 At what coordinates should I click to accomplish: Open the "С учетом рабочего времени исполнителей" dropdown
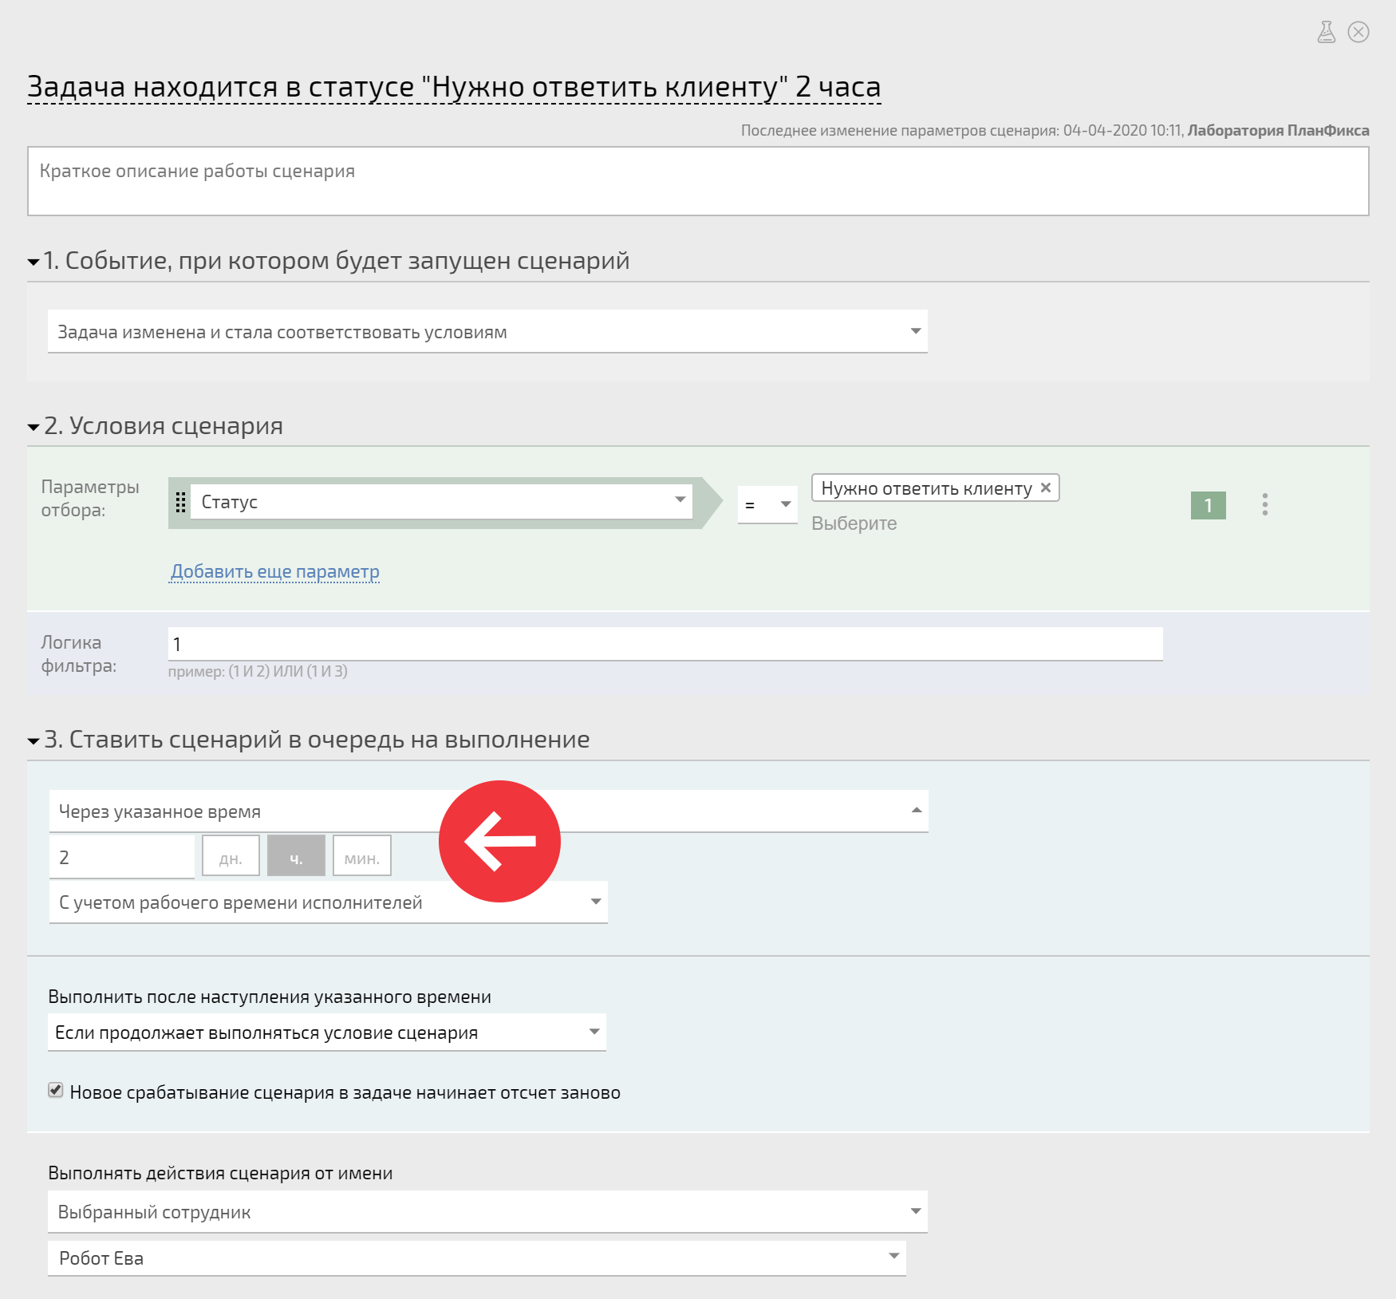click(329, 902)
